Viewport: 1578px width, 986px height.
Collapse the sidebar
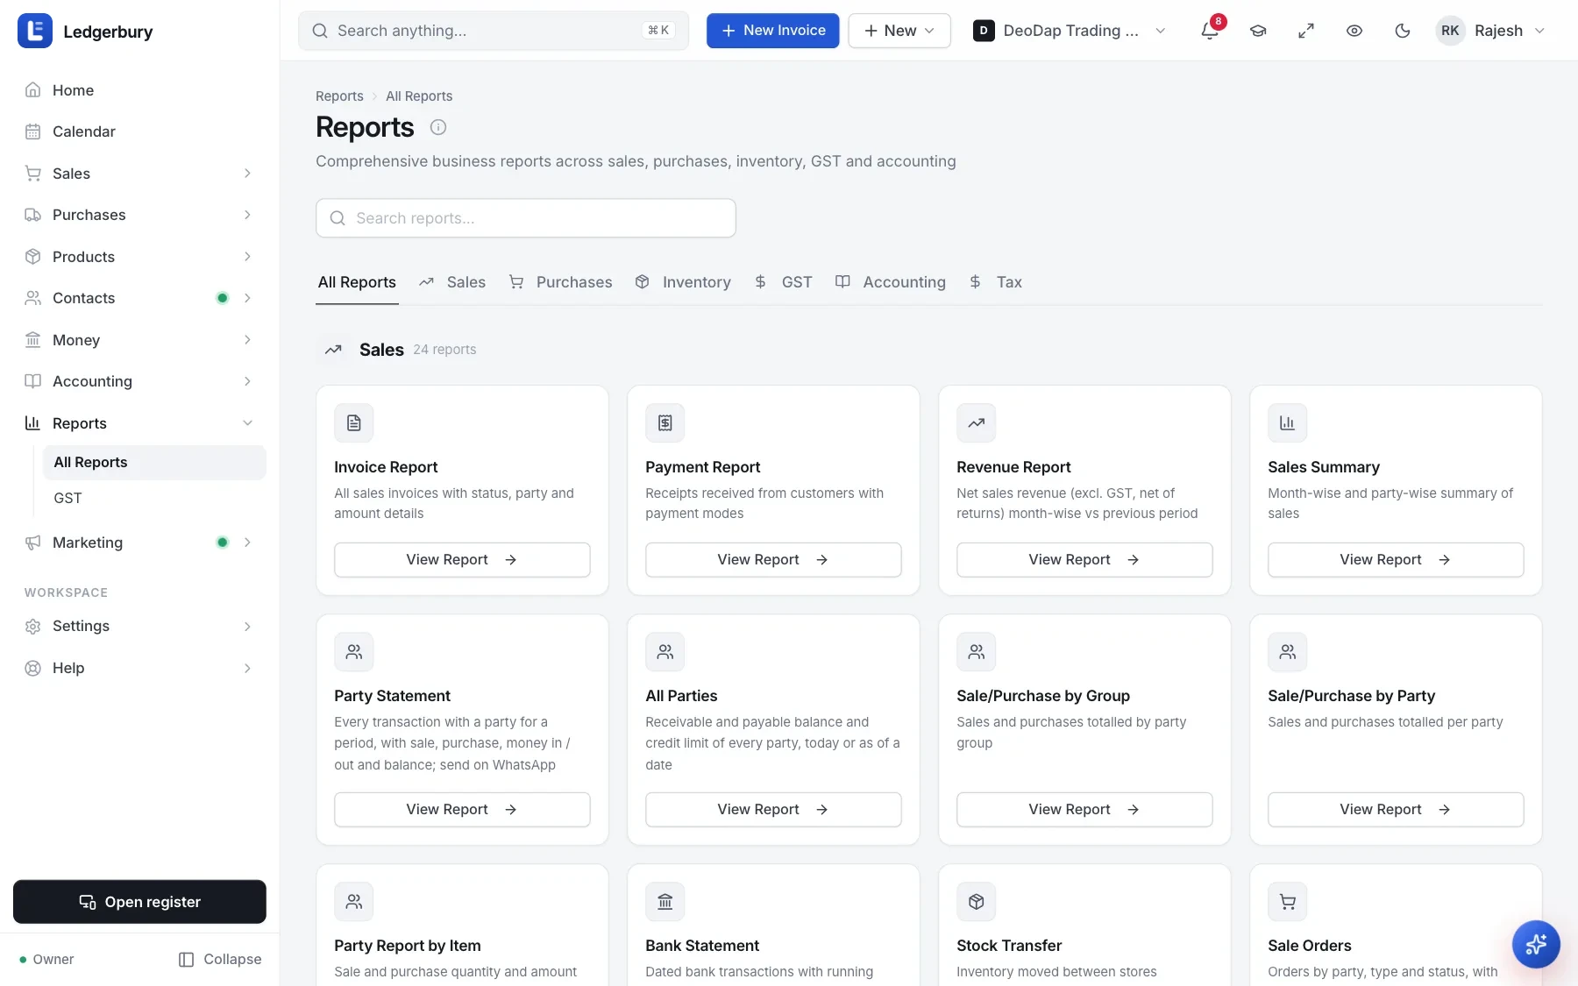(220, 960)
